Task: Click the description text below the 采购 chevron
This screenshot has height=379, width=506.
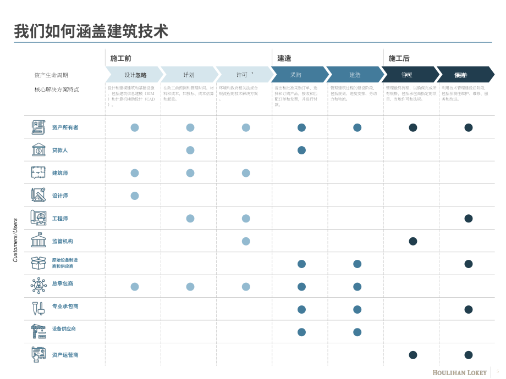Action: point(296,96)
